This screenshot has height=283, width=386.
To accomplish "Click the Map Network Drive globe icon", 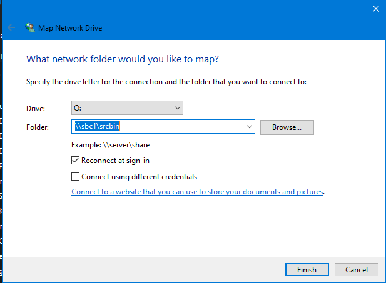I will (x=30, y=27).
